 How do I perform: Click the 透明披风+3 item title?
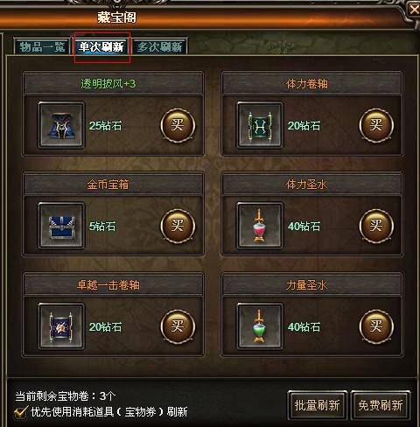click(x=108, y=84)
